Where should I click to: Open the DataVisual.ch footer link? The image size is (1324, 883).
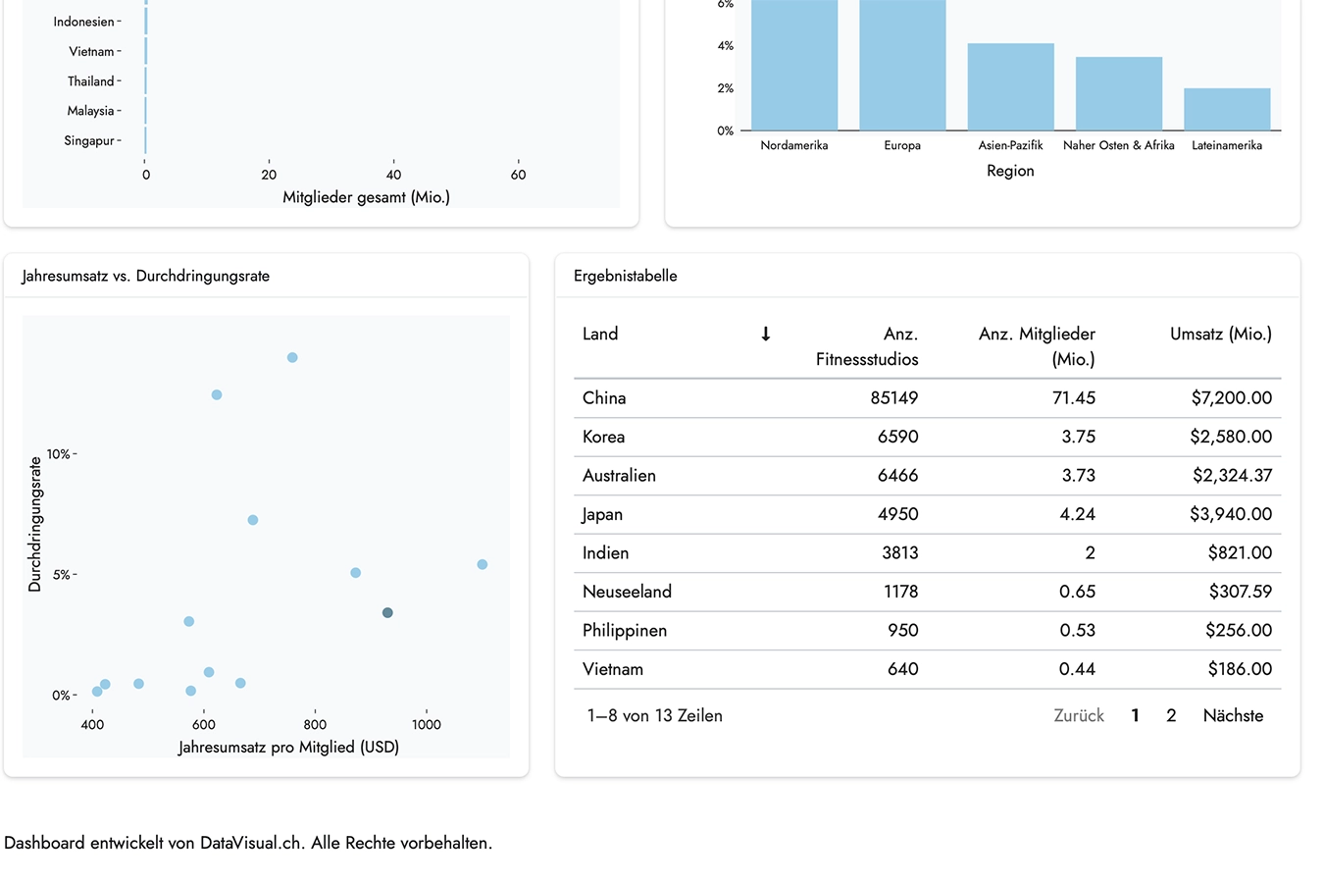pos(251,844)
